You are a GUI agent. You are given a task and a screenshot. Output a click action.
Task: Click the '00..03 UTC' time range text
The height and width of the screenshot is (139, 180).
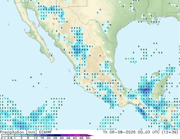[149, 132]
